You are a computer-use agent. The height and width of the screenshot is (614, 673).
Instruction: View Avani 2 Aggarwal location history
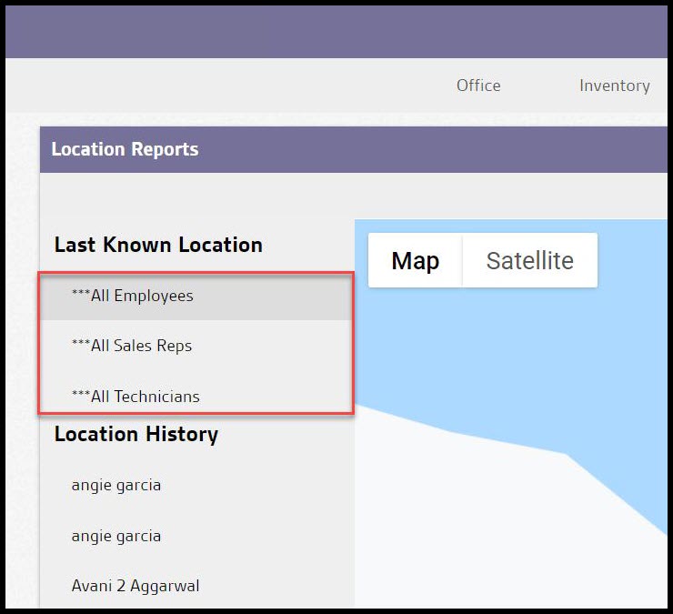(x=136, y=586)
